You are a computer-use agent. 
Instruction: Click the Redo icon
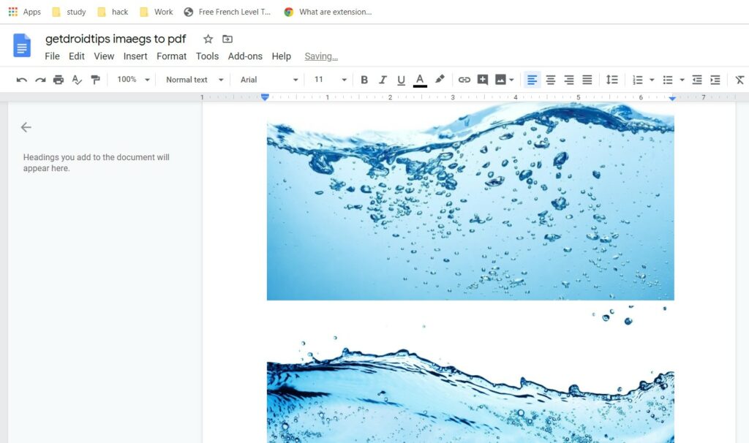40,80
